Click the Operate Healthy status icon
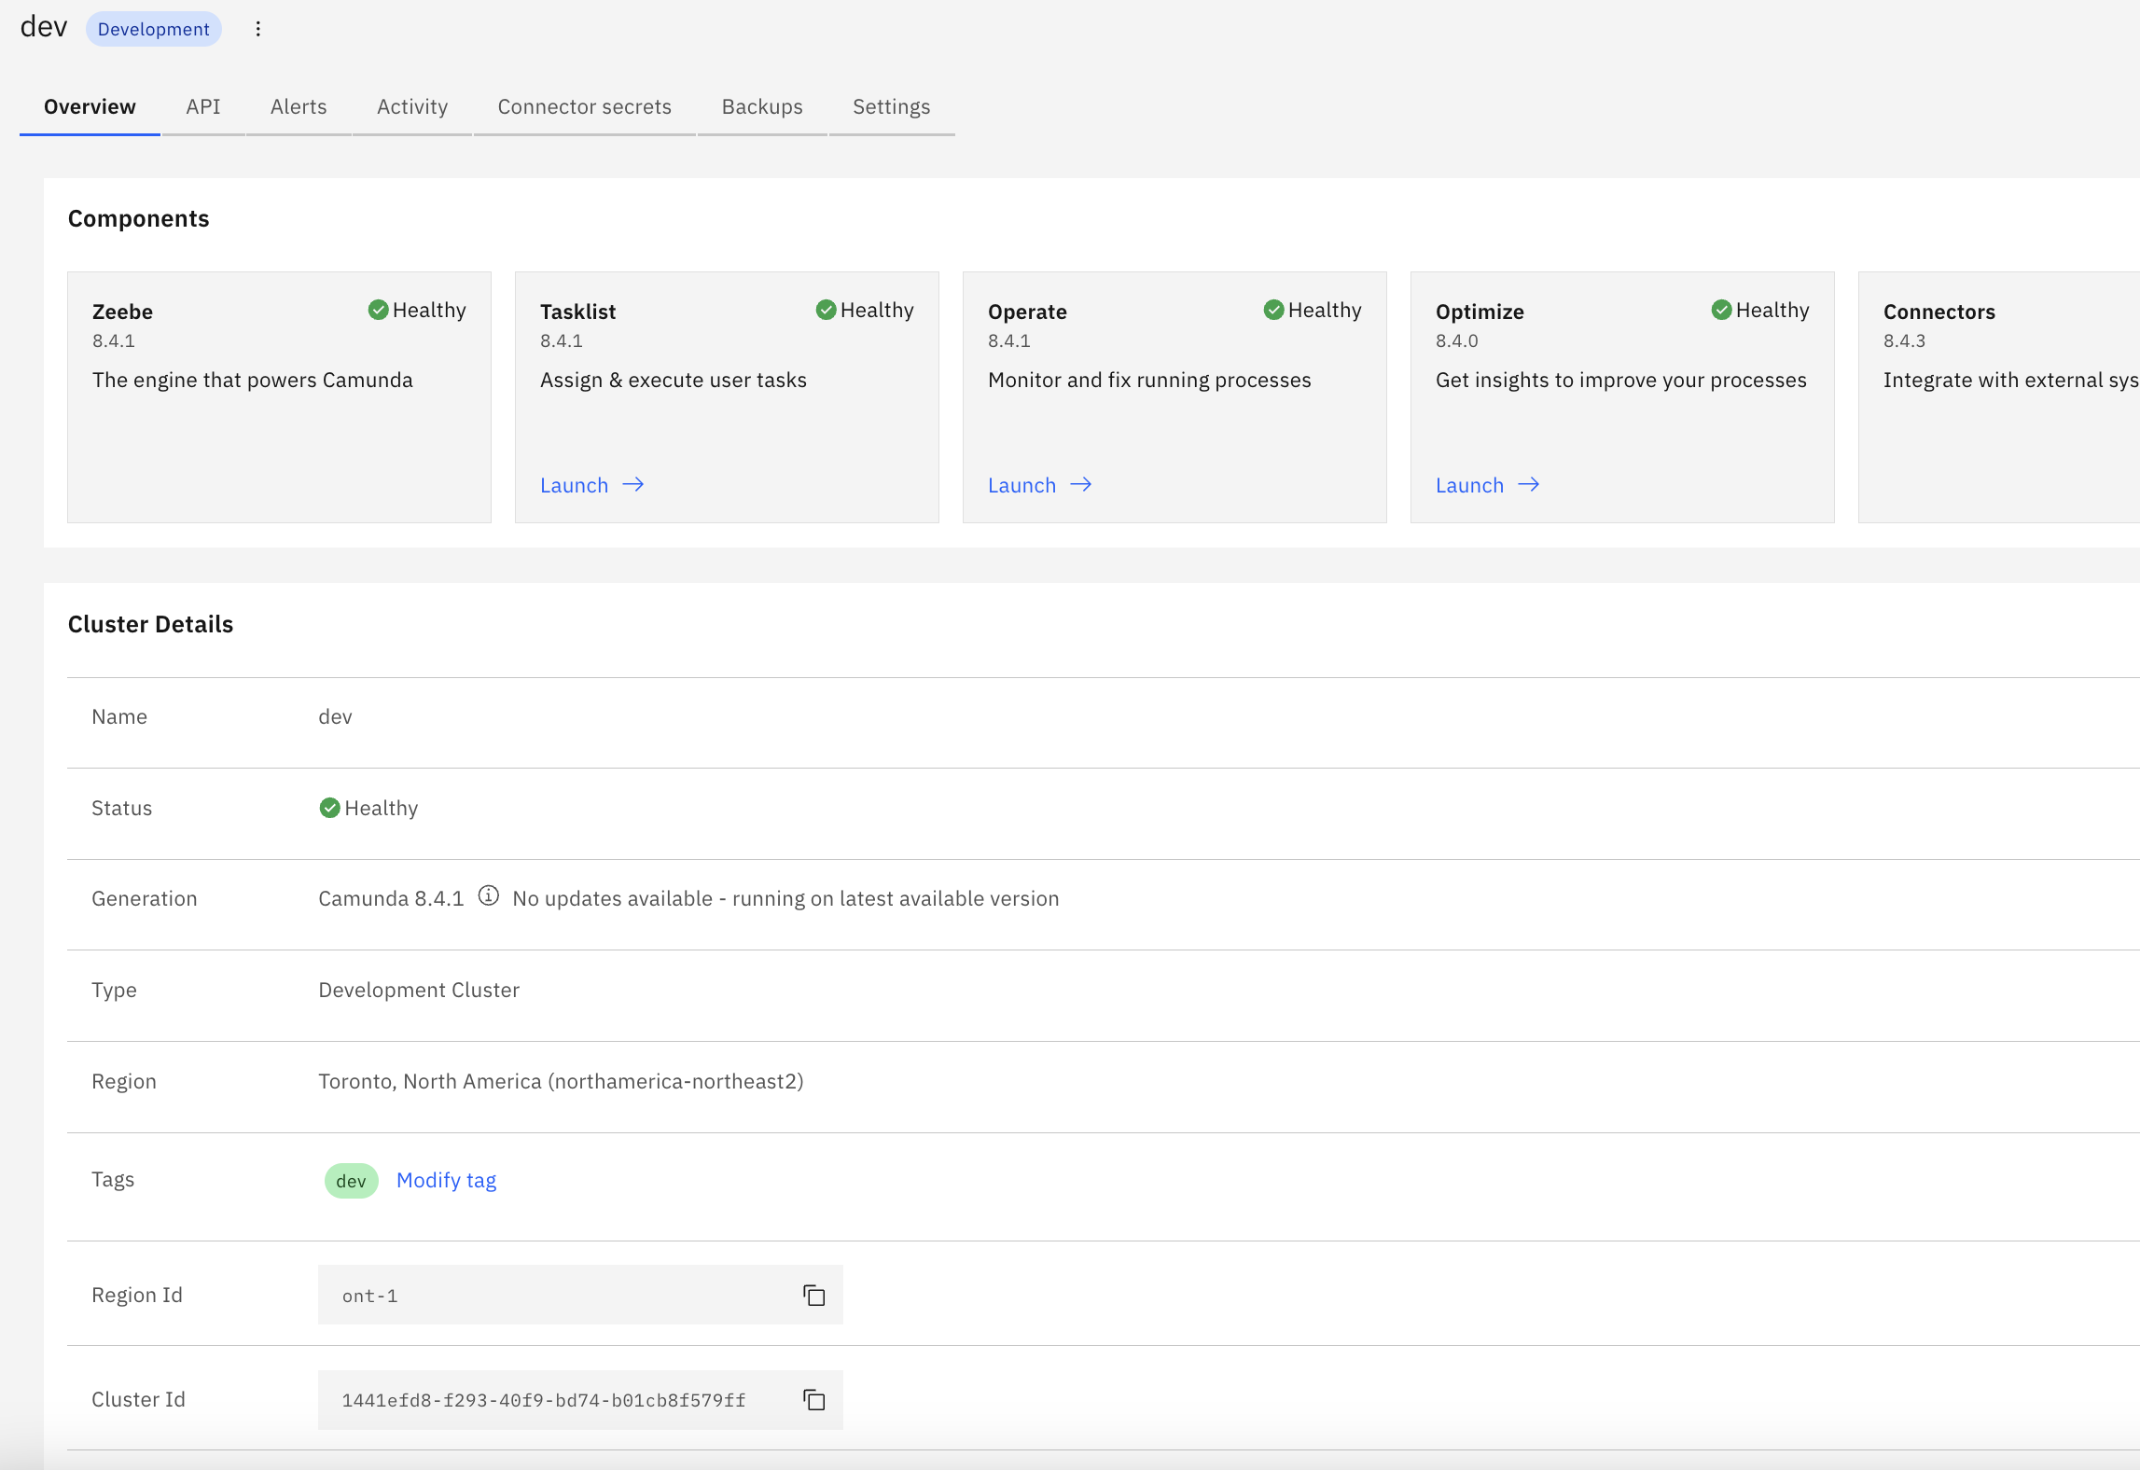 pos(1273,310)
